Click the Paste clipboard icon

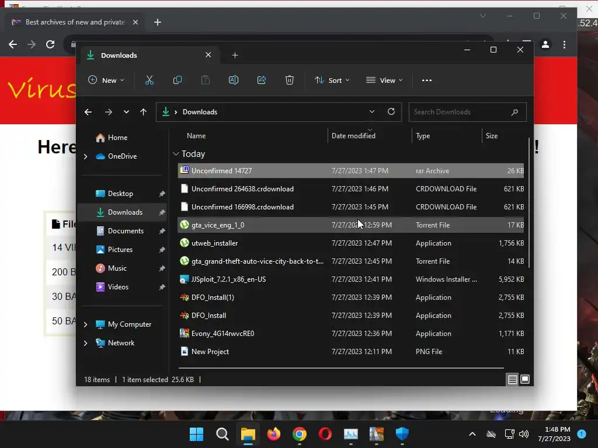[x=205, y=80]
